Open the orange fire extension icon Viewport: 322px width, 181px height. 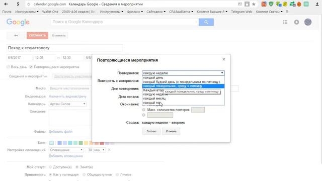(299, 4)
